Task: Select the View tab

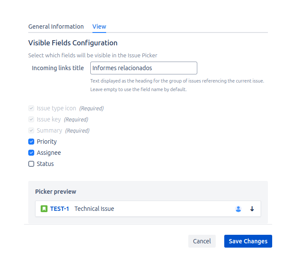Action: (99, 27)
